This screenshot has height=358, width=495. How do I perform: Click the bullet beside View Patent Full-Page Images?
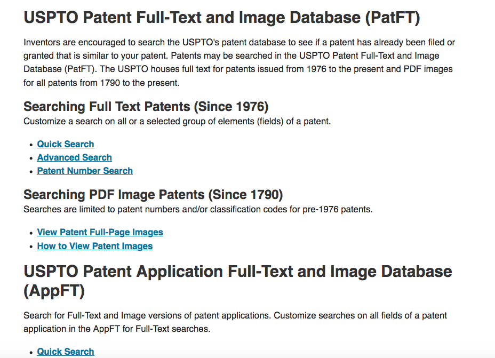tap(31, 233)
